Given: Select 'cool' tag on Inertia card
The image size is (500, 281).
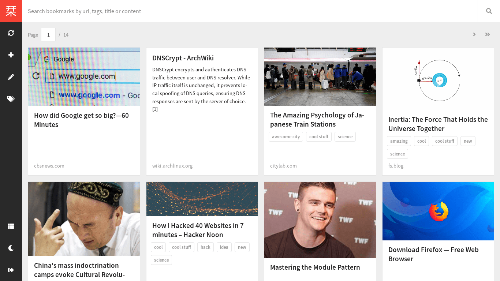Looking at the screenshot, I should pyautogui.click(x=422, y=141).
